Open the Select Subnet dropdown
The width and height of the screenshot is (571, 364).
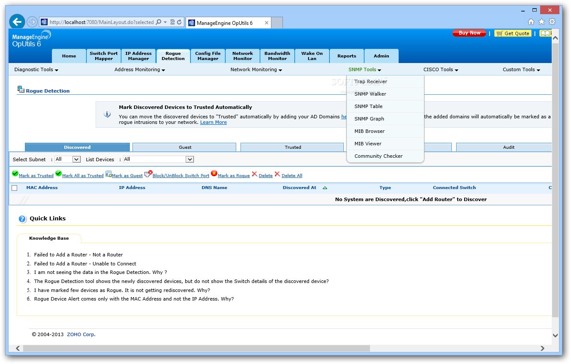click(68, 159)
